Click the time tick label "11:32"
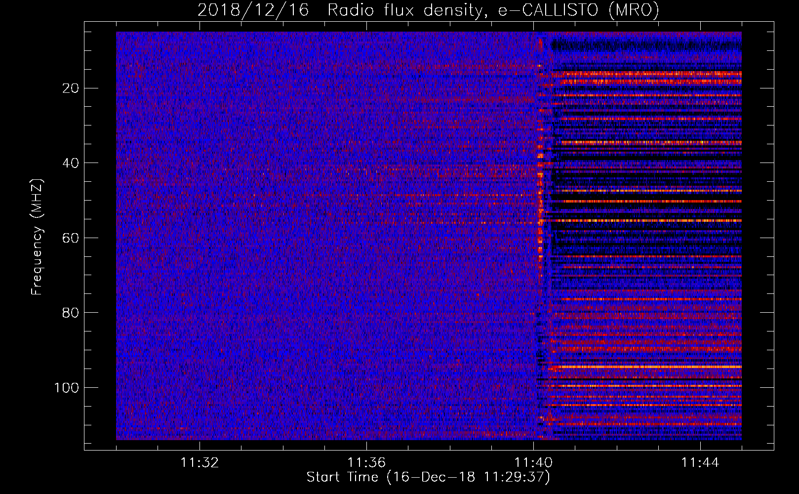Viewport: 799px width, 494px height. pyautogui.click(x=200, y=463)
